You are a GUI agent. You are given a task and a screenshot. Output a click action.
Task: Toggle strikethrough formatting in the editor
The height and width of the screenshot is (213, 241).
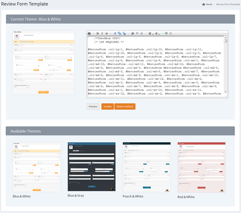coord(107,33)
